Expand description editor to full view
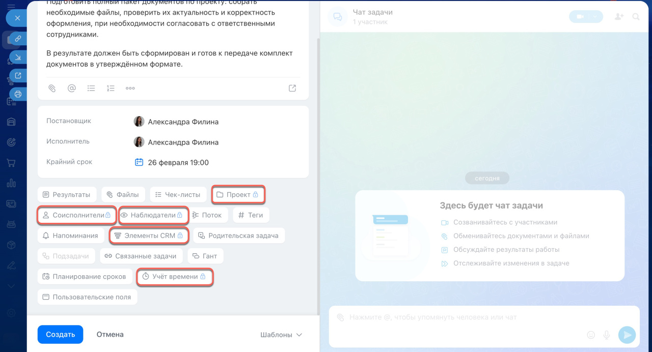This screenshot has height=352, width=652. 292,88
